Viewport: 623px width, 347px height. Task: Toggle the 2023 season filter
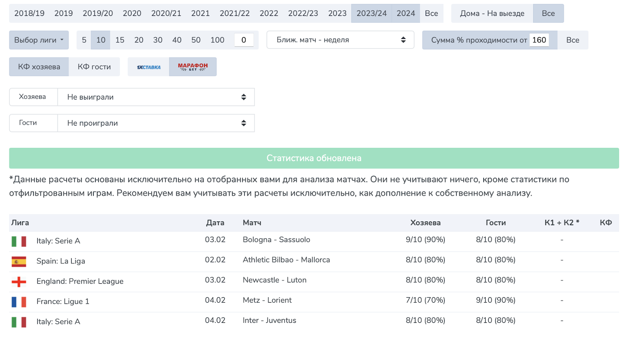click(338, 13)
